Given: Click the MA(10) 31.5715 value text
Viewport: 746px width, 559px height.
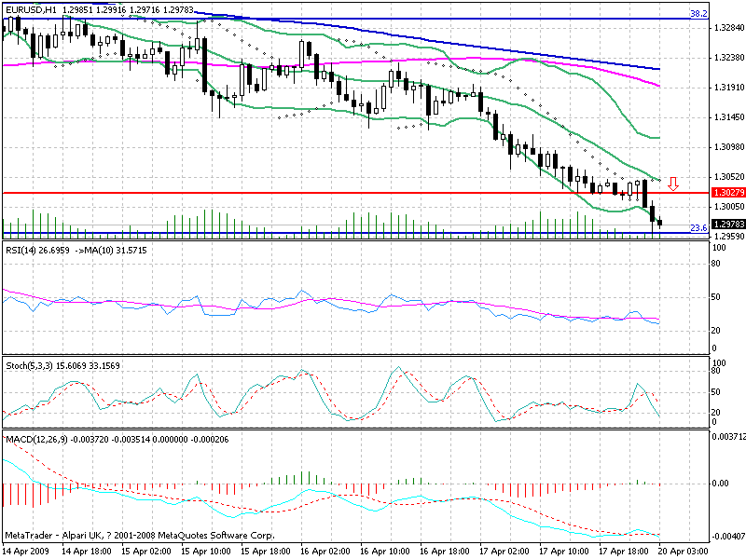Looking at the screenshot, I should pyautogui.click(x=116, y=250).
